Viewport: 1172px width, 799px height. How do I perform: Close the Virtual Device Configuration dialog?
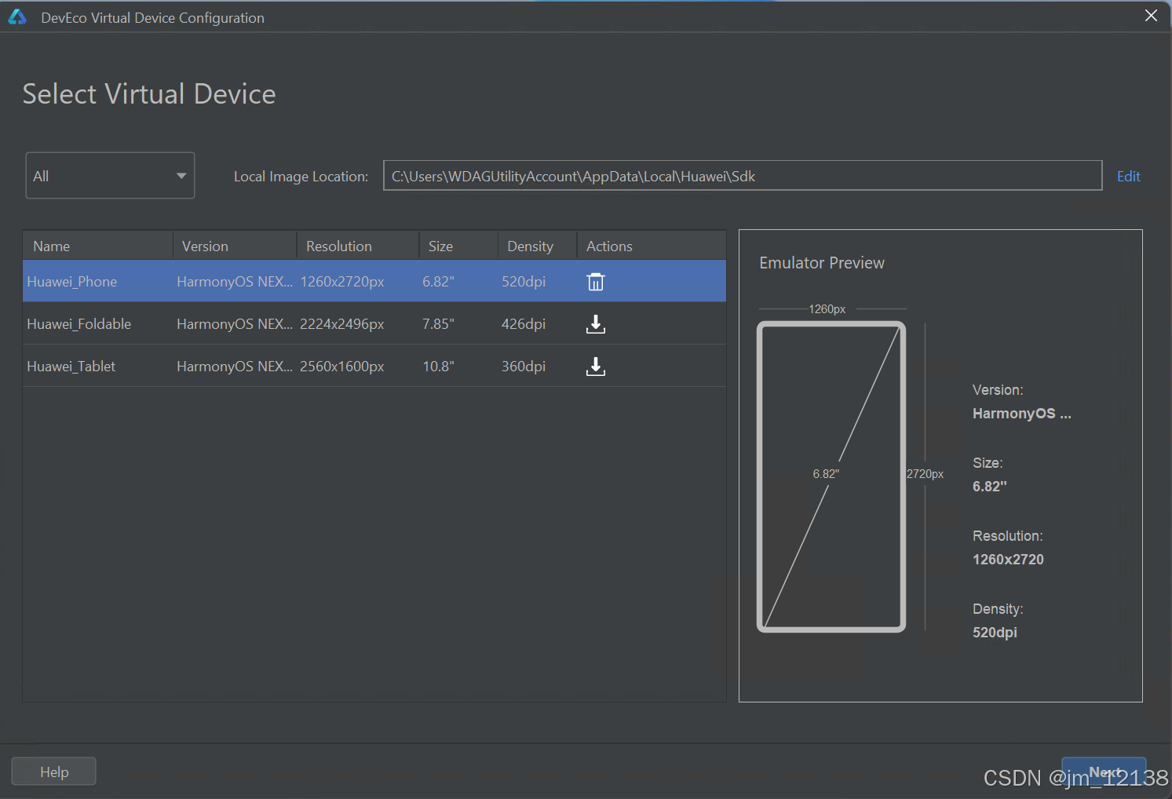(1151, 16)
